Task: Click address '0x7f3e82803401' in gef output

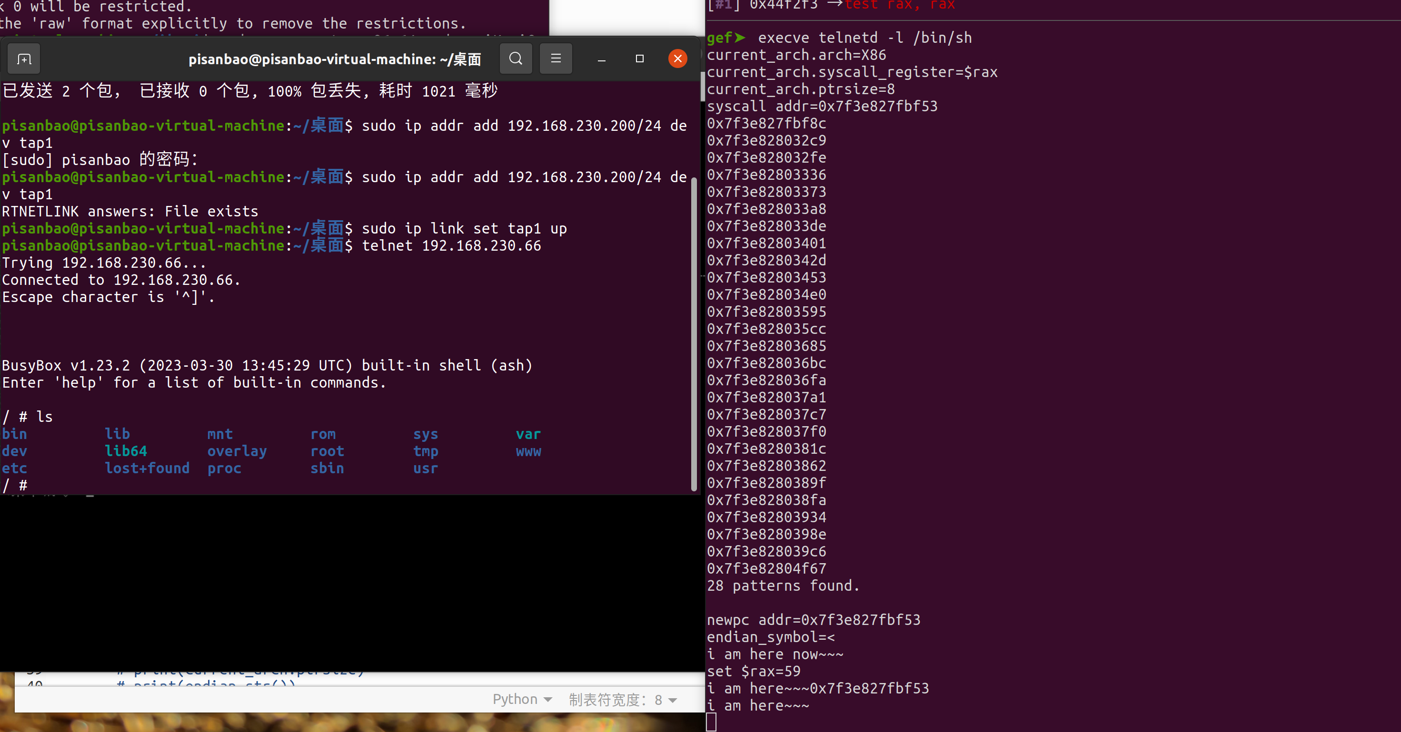Action: (766, 244)
